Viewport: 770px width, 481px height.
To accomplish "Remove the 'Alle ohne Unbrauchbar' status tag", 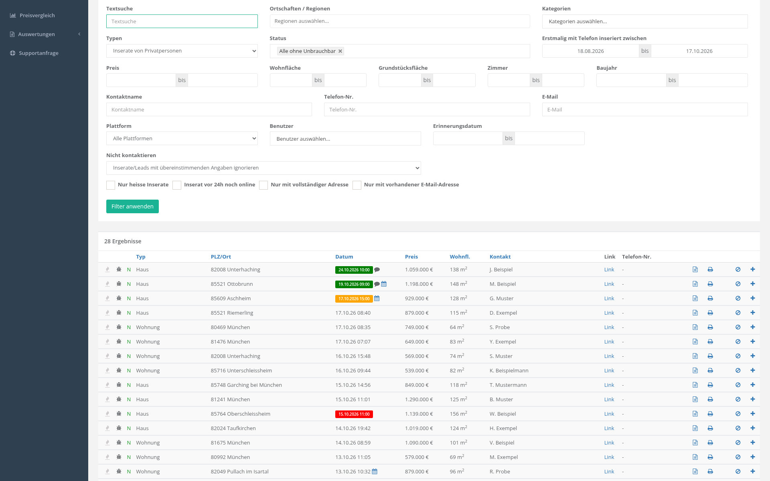I will 340,51.
